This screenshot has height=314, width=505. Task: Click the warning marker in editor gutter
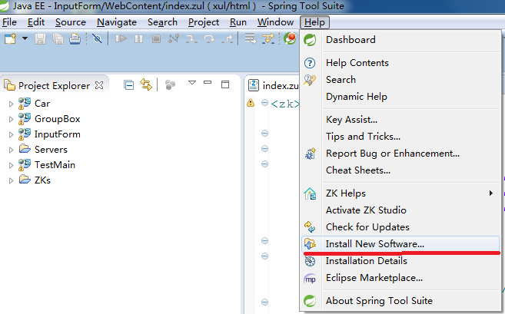pyautogui.click(x=251, y=103)
